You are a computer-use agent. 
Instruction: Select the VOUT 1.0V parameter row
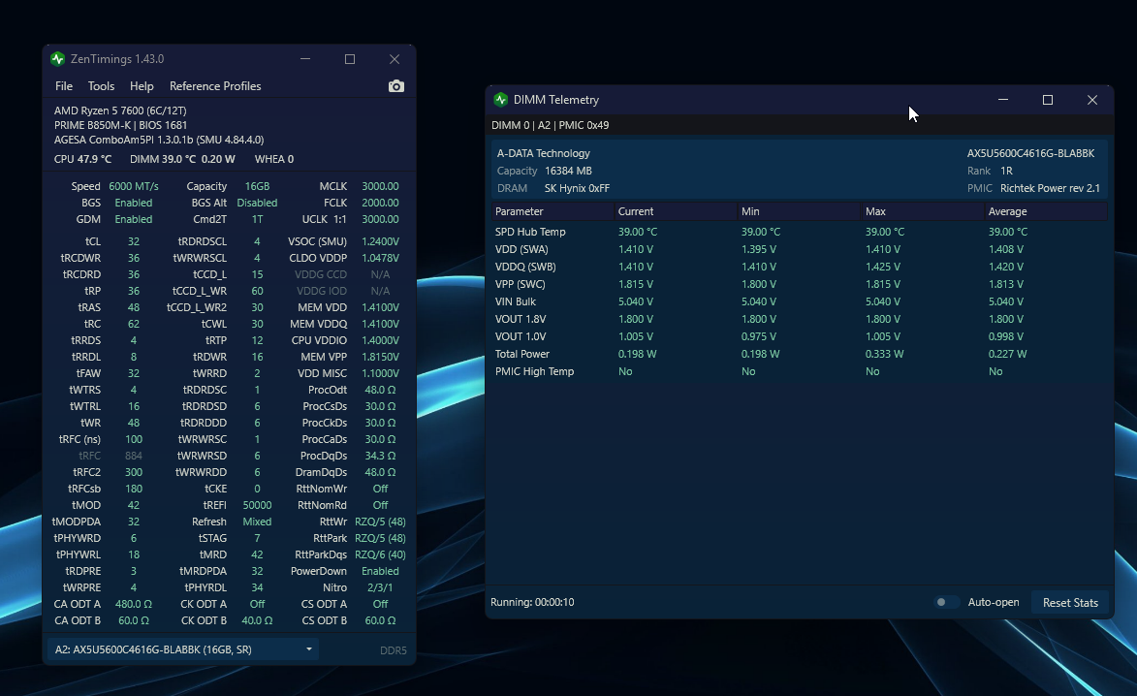pos(799,336)
